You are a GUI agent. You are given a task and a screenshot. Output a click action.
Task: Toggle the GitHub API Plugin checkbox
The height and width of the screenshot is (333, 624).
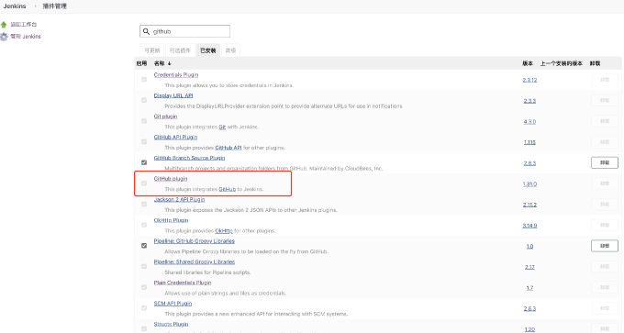pyautogui.click(x=144, y=141)
